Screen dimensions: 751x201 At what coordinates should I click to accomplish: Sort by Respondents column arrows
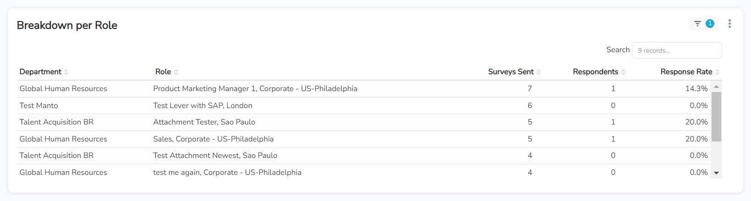click(624, 72)
